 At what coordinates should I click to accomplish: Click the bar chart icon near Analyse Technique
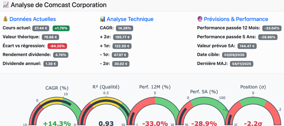click(103, 19)
